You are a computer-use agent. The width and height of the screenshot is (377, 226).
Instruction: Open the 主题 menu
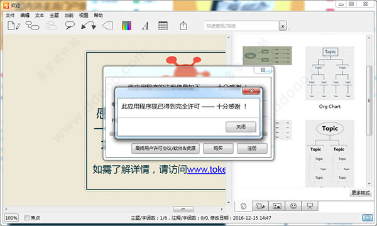click(x=54, y=15)
